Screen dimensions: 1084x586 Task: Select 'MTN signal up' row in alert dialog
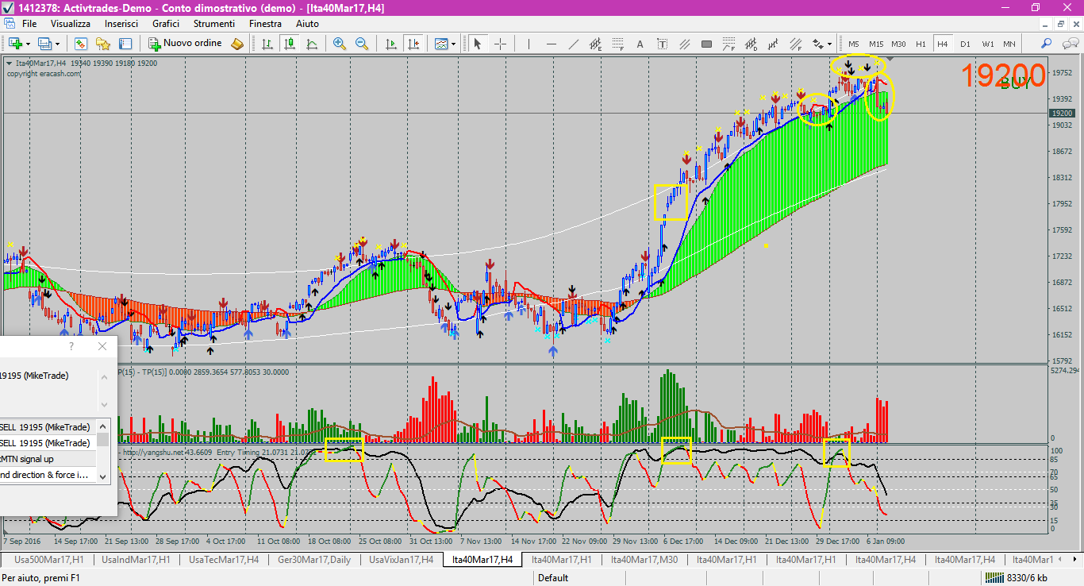(48, 459)
